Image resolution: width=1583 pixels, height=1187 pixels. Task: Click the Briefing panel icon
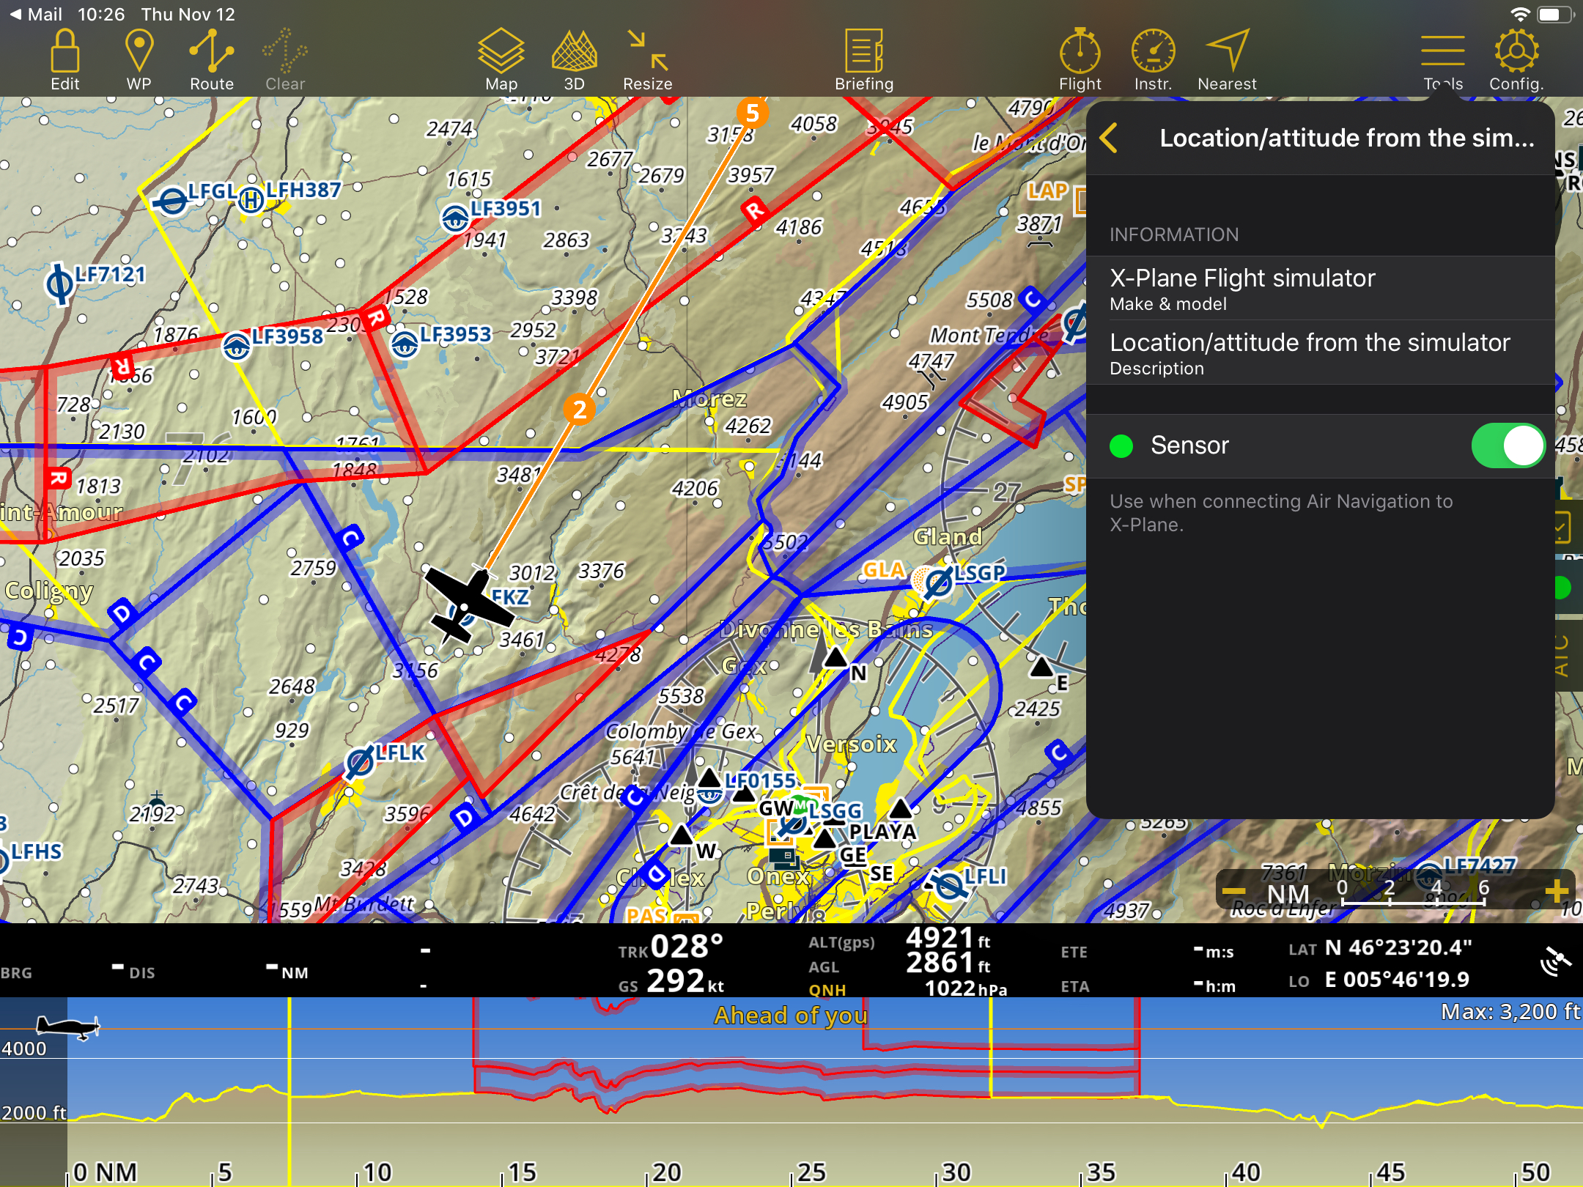(865, 52)
